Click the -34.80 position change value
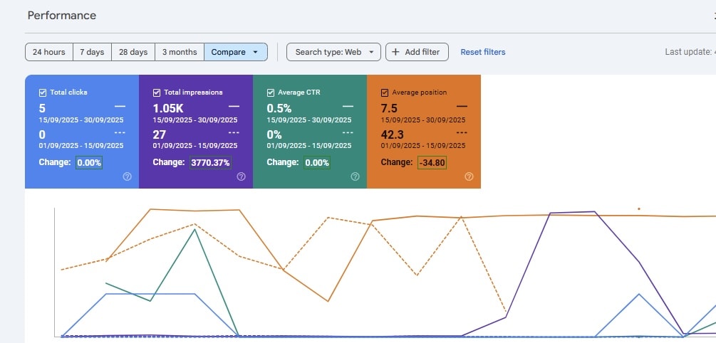 pos(432,162)
